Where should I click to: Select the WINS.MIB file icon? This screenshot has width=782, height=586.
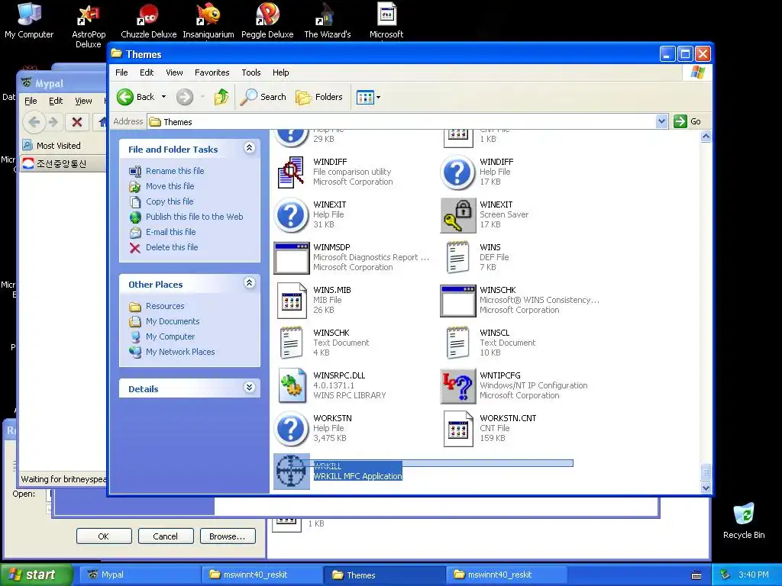click(291, 301)
